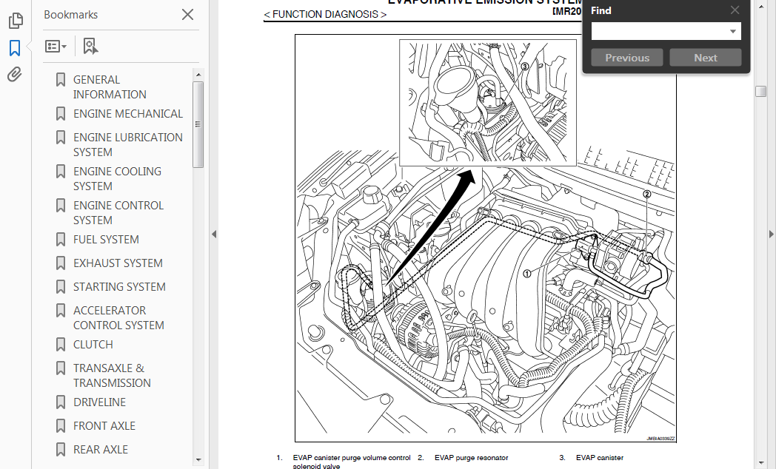Viewport: 776px width, 469px height.
Task: Click the Next search result button
Action: [x=705, y=58]
